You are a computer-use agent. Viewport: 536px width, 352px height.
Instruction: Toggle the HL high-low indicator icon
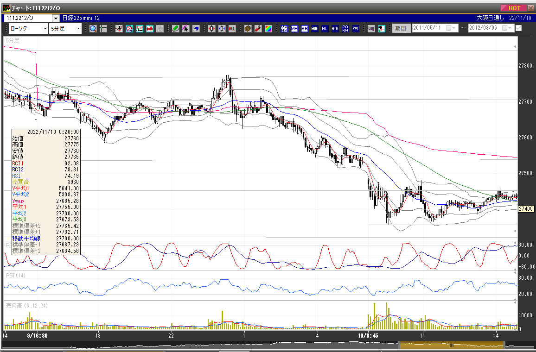pyautogui.click(x=325, y=29)
